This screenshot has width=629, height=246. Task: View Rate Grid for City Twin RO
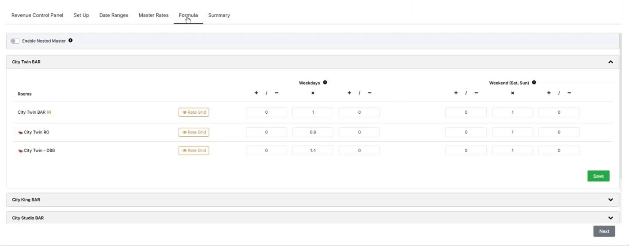click(x=194, y=132)
